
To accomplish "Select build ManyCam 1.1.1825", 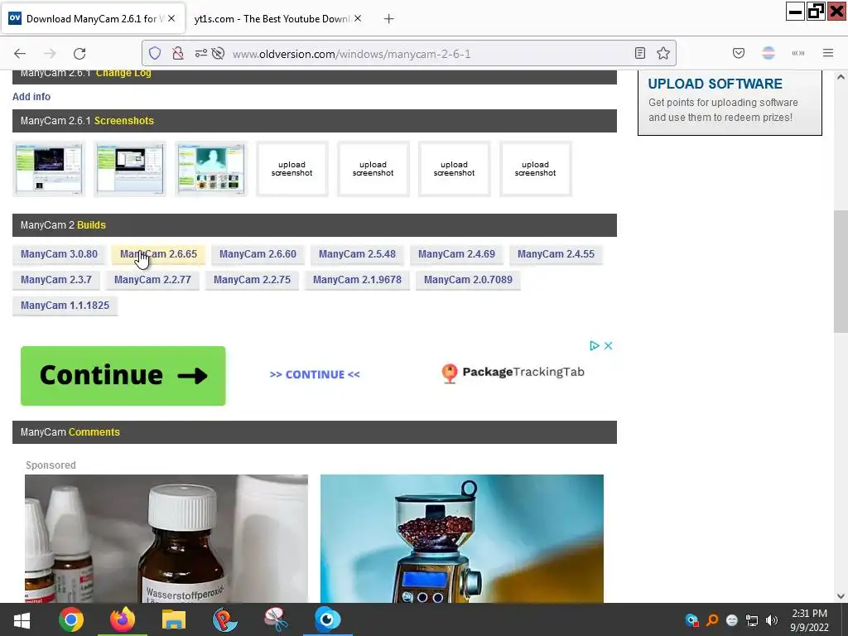I will click(65, 306).
